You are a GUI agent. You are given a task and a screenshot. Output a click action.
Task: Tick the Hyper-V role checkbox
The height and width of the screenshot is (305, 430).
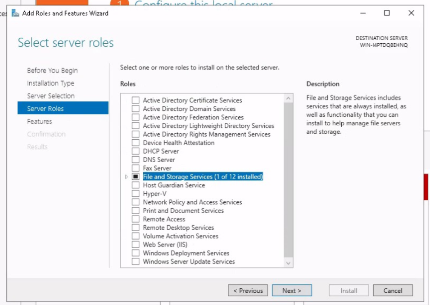136,194
